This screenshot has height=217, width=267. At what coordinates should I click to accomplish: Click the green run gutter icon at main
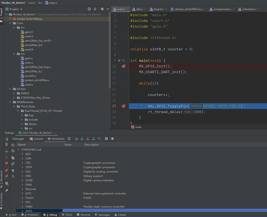click(119, 61)
